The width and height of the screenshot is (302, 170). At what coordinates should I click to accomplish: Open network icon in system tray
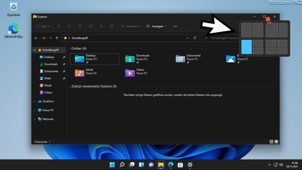click(x=276, y=165)
